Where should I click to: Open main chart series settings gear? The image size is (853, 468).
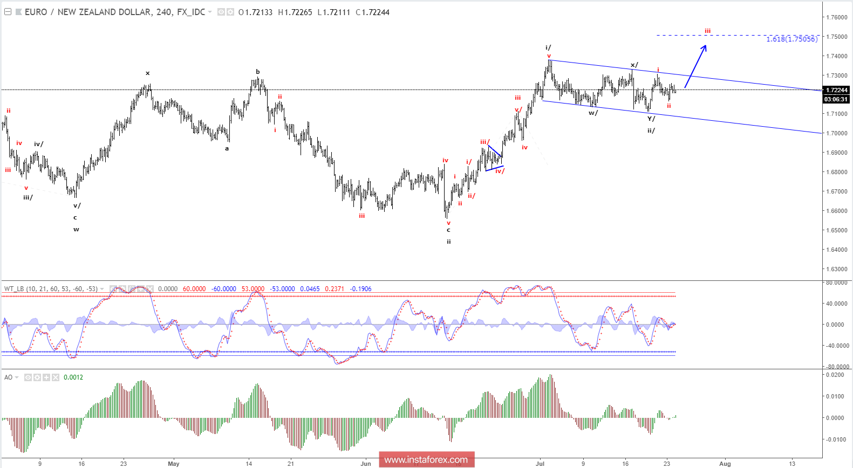coord(230,12)
